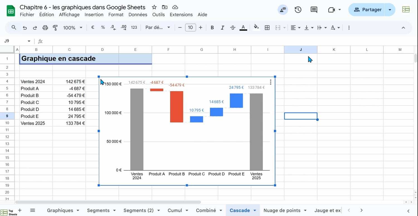Viewport: 418px width, 216px height.
Task: Toggle bold formatting
Action: [x=212, y=27]
